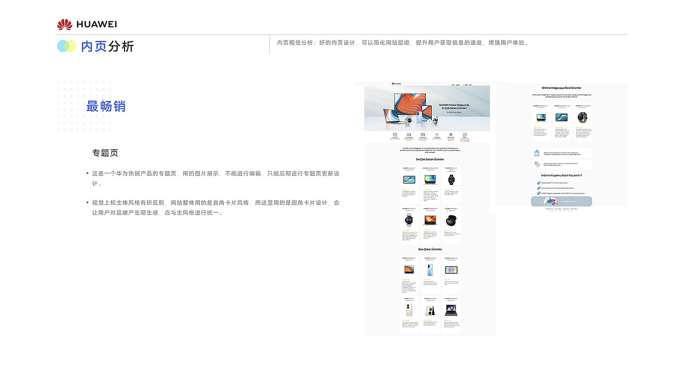Screen dimensions: 684x385
Task: Open the black watch card in En Çok Satan top row
Action: (451, 184)
